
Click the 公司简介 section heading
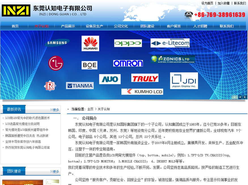pyautogui.click(x=89, y=118)
